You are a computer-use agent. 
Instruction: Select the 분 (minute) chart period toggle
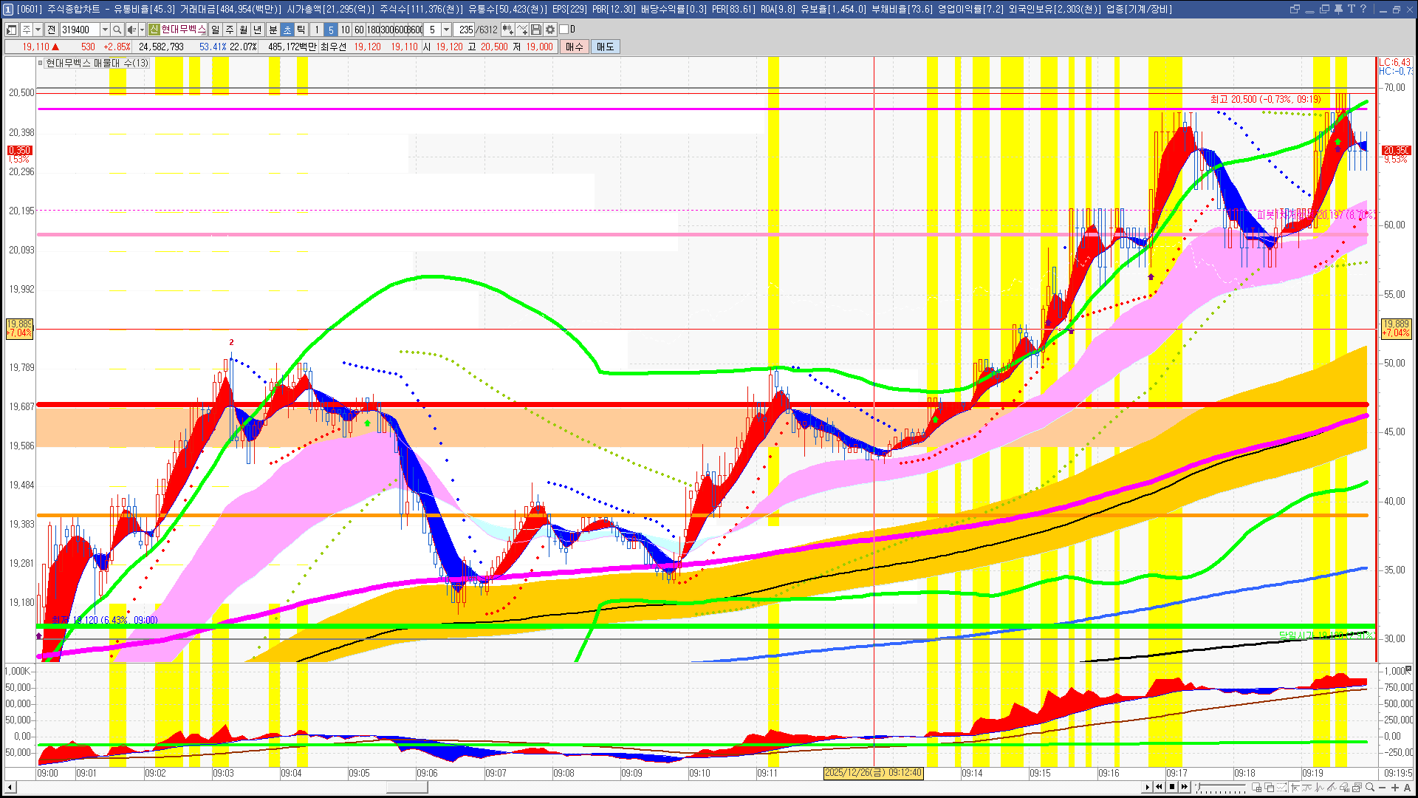[273, 30]
